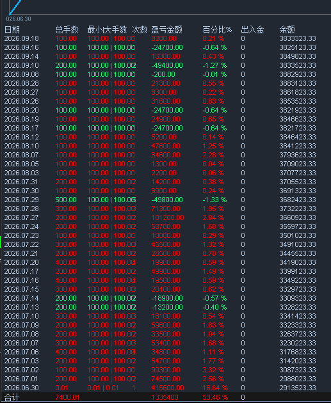Click total lots 500.00
Image resolution: width=331 pixels, height=403 pixels.
click(x=66, y=200)
